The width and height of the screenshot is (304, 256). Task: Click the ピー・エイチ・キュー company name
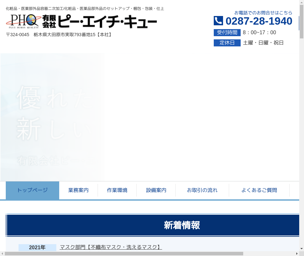pyautogui.click(x=107, y=22)
